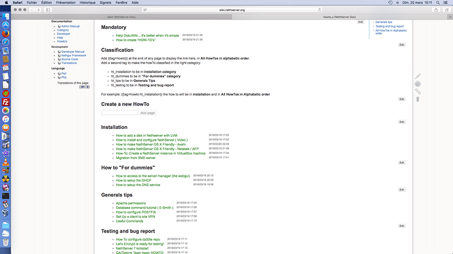
Task: Open a new tab with plus button
Action: point(450,17)
